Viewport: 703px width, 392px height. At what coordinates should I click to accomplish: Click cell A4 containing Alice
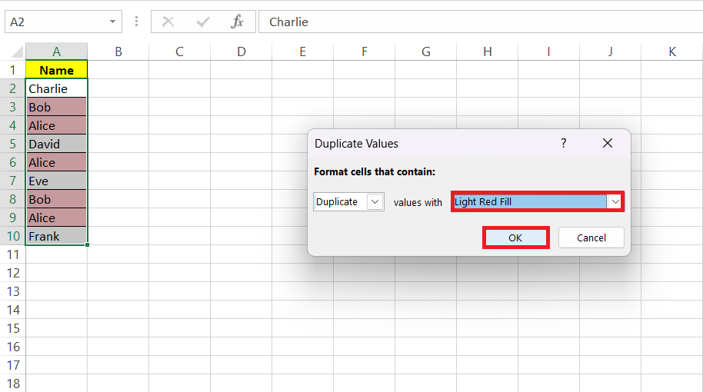(x=56, y=125)
